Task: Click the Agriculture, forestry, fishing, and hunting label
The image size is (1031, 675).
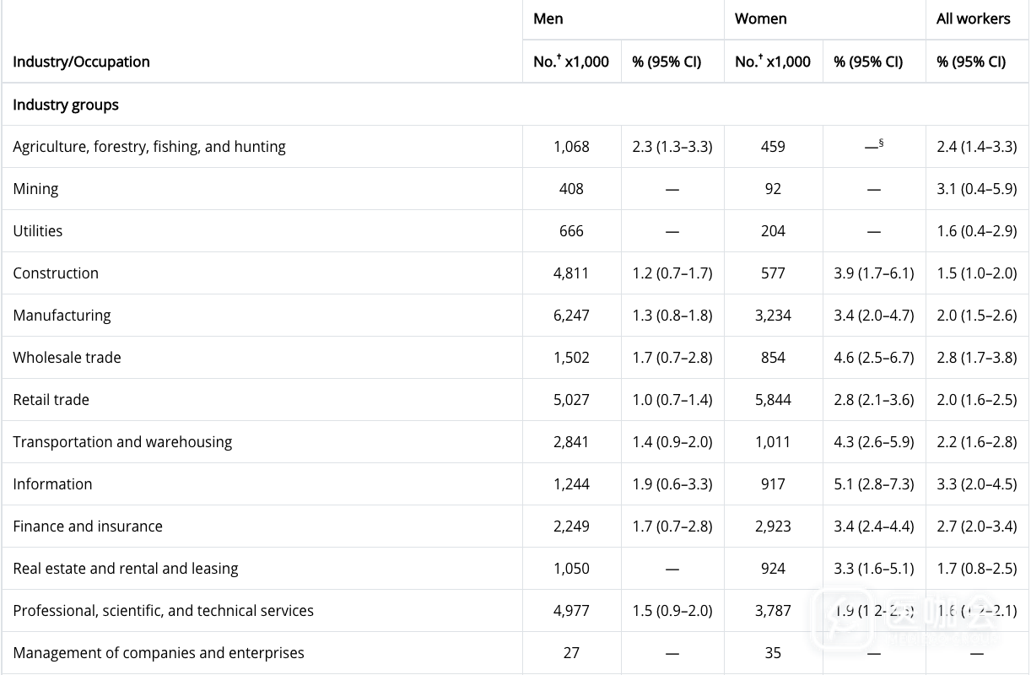Action: coord(149,147)
